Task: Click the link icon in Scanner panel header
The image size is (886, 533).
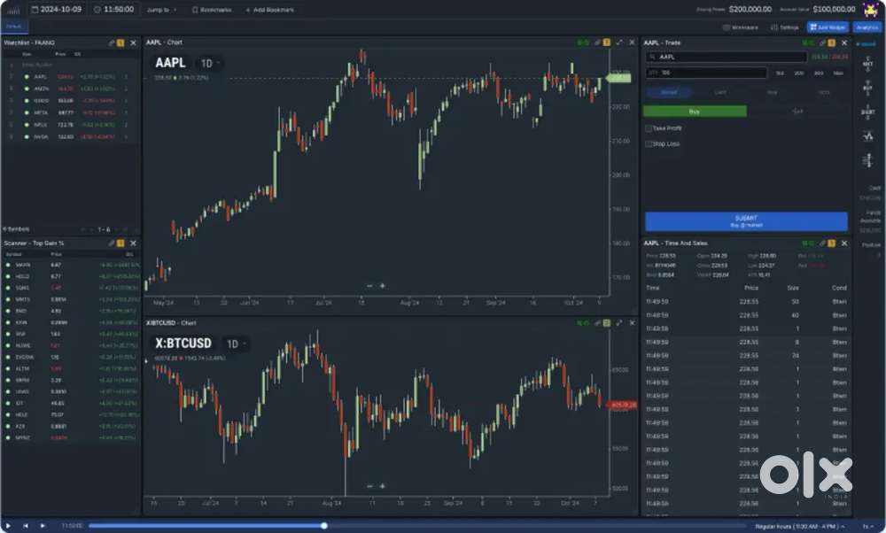Action: (x=112, y=243)
